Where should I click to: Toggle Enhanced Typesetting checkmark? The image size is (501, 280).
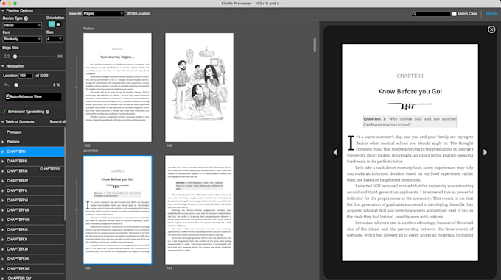pyautogui.click(x=4, y=112)
